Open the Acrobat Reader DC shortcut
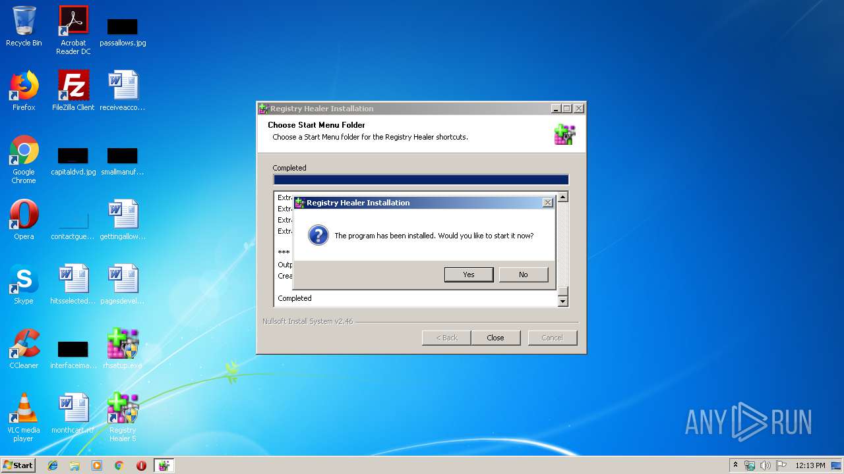Screen dimensions: 844x474 (x=73, y=30)
